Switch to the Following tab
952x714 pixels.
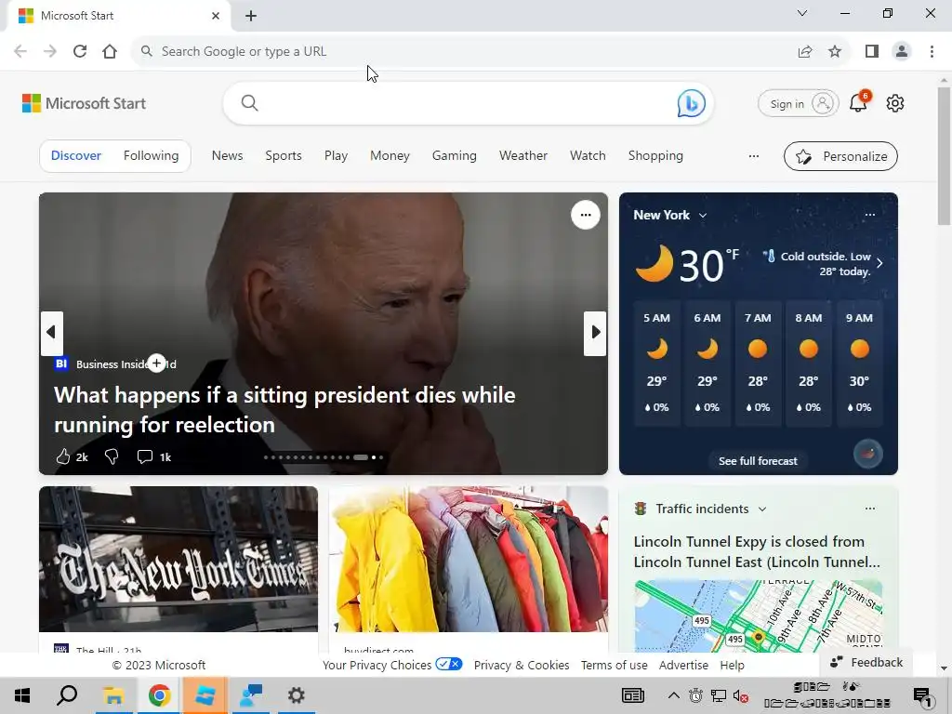152,156
